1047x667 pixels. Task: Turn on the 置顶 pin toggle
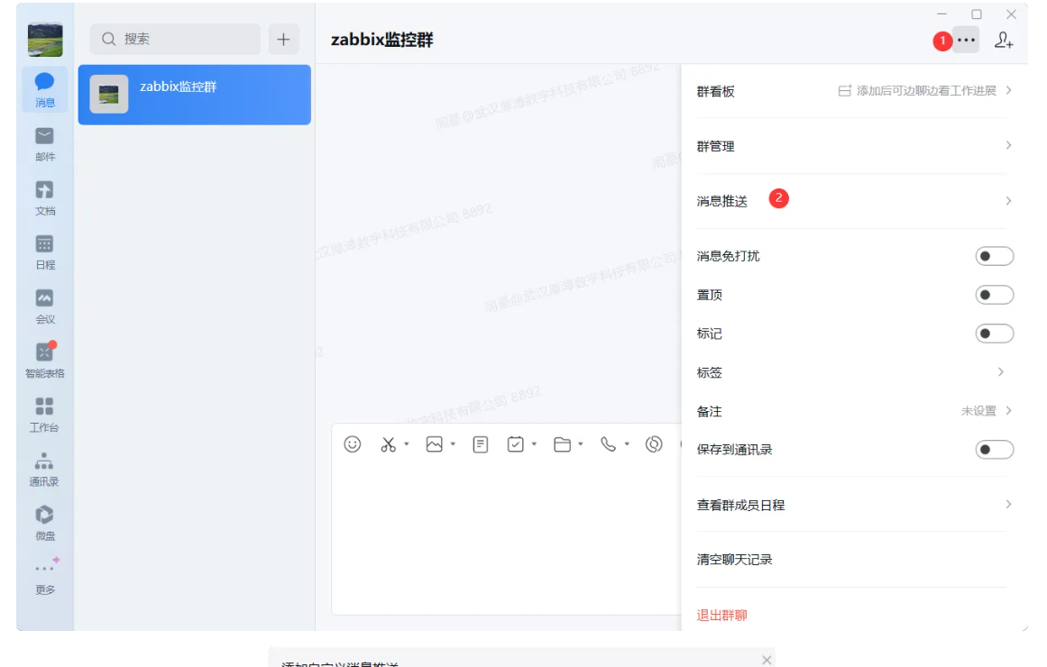click(994, 296)
